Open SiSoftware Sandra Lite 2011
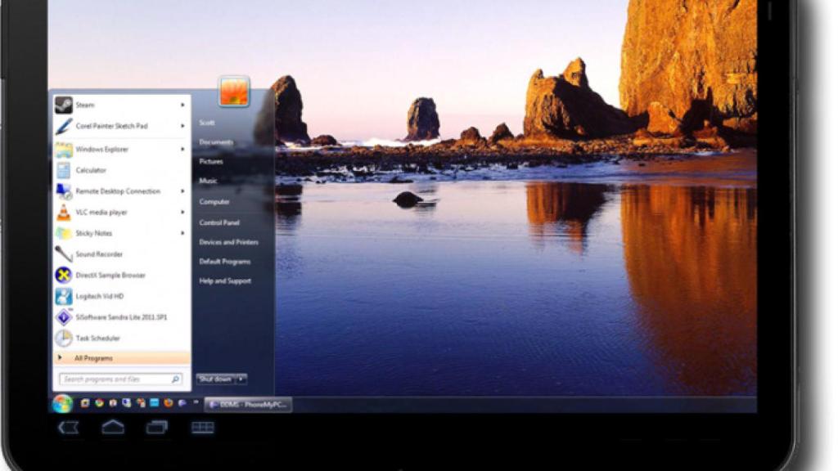 120,317
